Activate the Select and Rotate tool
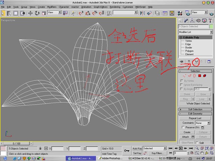This screenshot has height=161, width=215. coord(37,13)
